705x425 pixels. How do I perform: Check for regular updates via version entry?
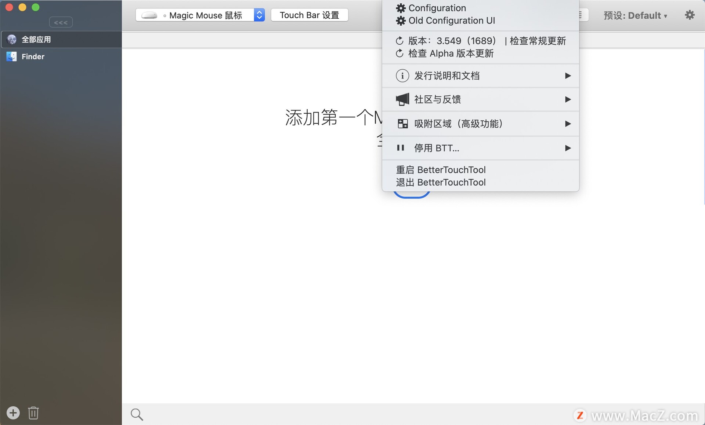[480, 41]
